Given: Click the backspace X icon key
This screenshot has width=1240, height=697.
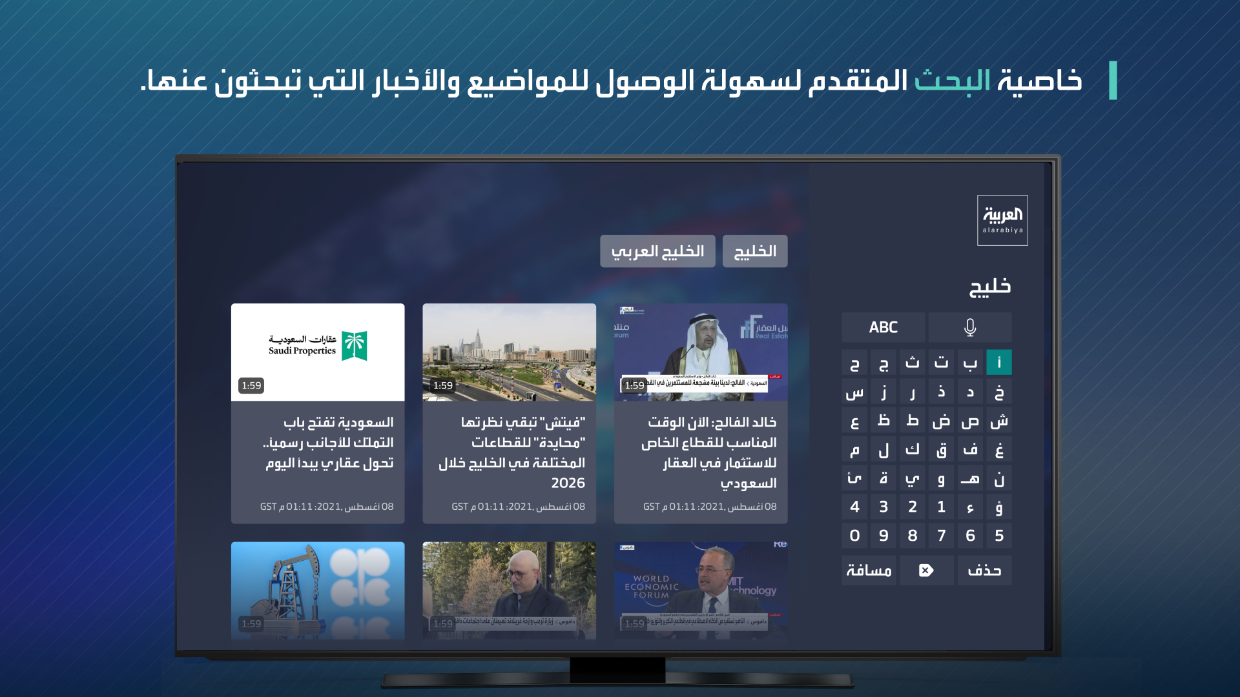Looking at the screenshot, I should click(x=926, y=571).
